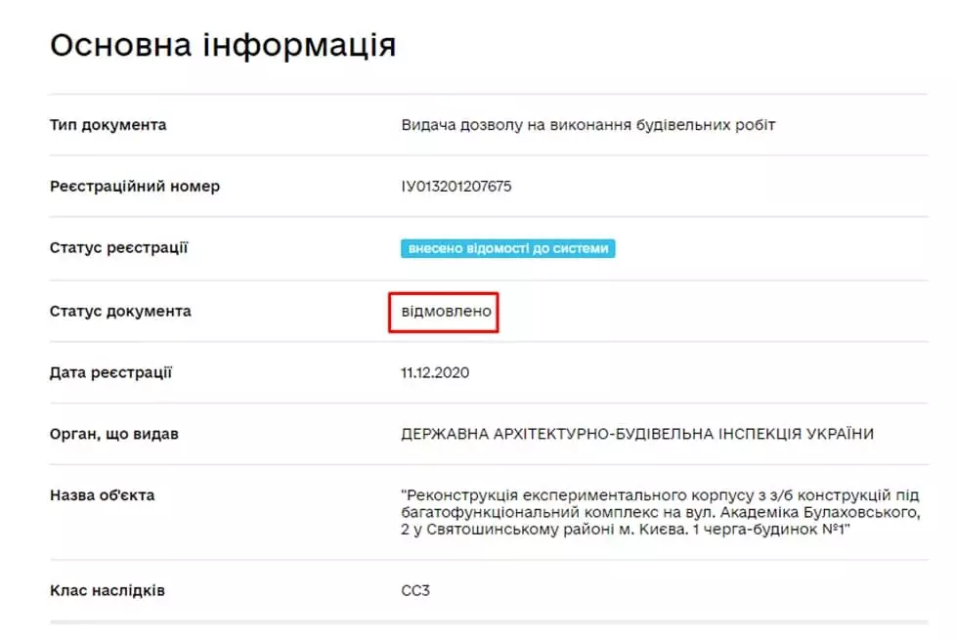
Task: Click the "вул. Академіка Булаховського" address text
Action: pos(806,512)
